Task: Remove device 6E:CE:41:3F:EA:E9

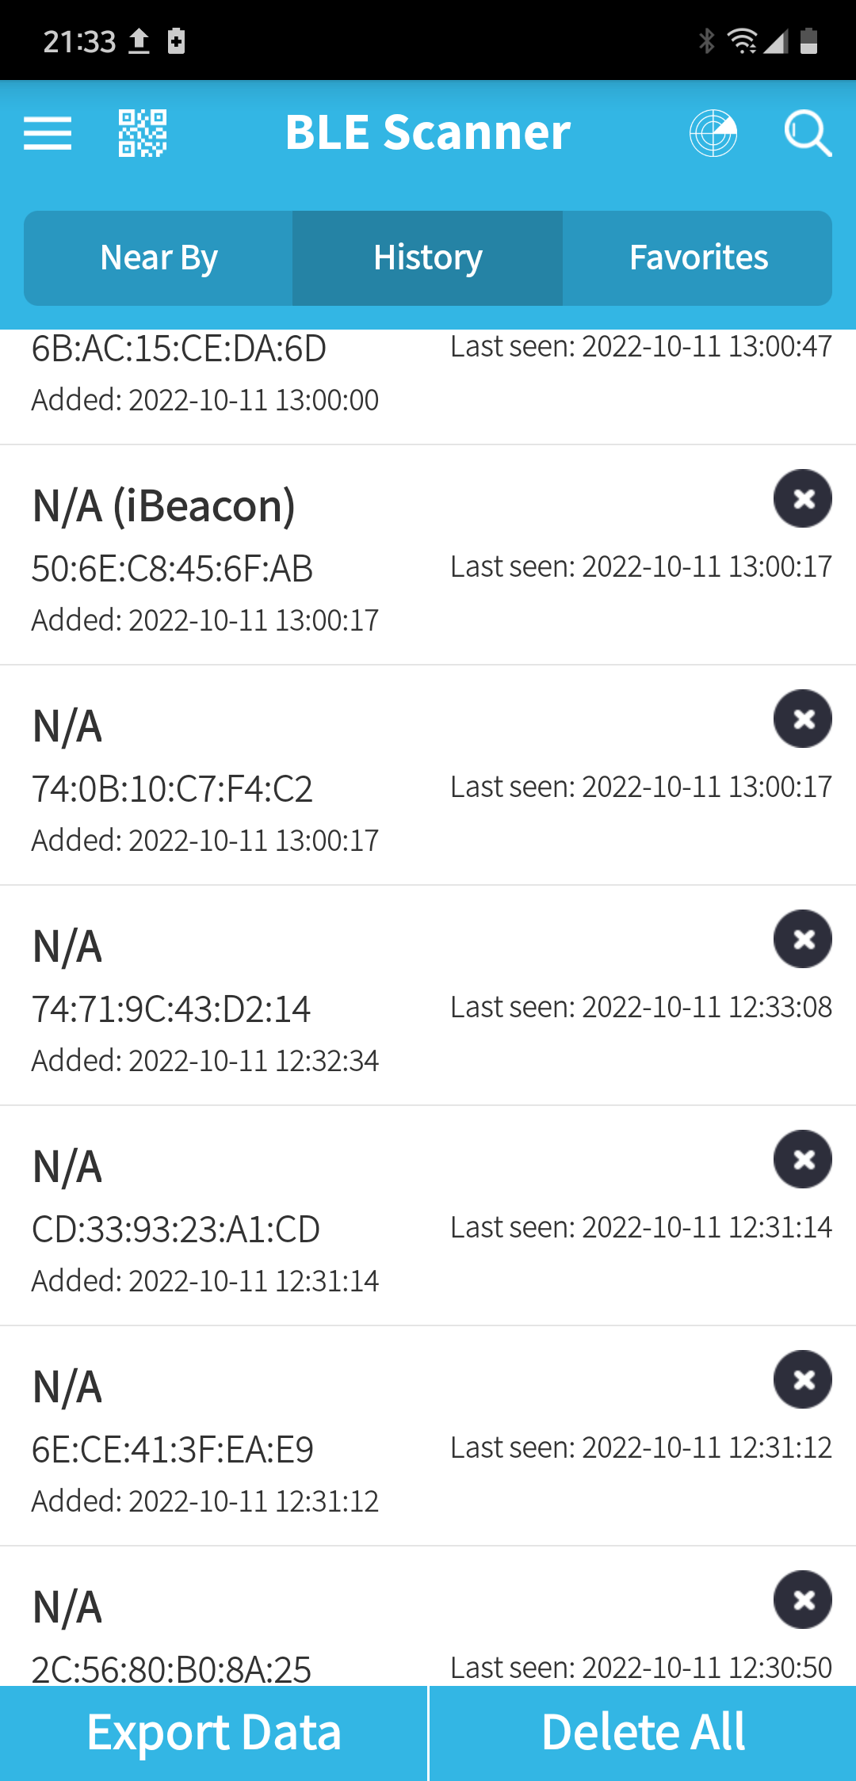Action: pos(802,1379)
